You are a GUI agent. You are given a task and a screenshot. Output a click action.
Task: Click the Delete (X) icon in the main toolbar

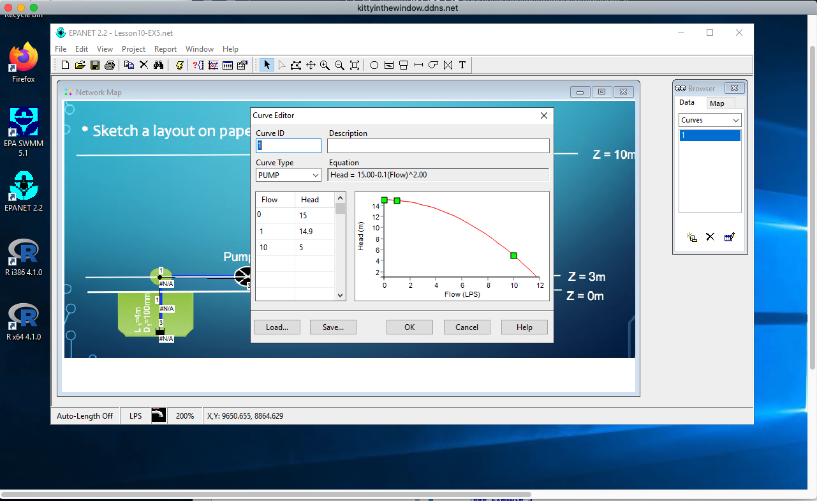144,65
